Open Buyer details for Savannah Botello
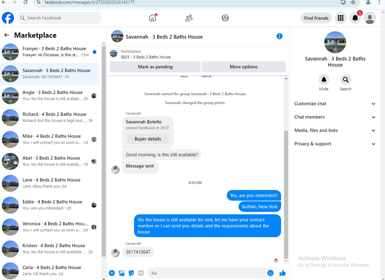 click(148, 139)
